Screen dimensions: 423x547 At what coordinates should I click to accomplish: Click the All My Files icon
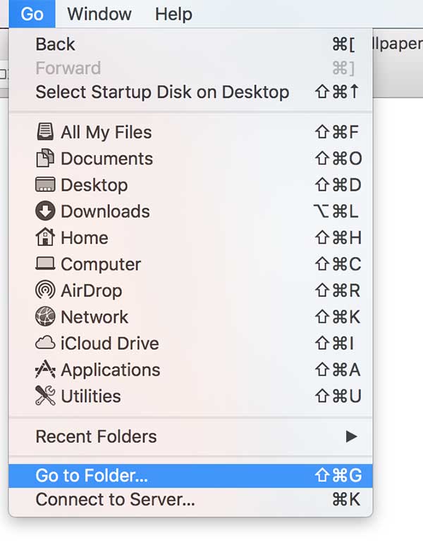point(44,132)
